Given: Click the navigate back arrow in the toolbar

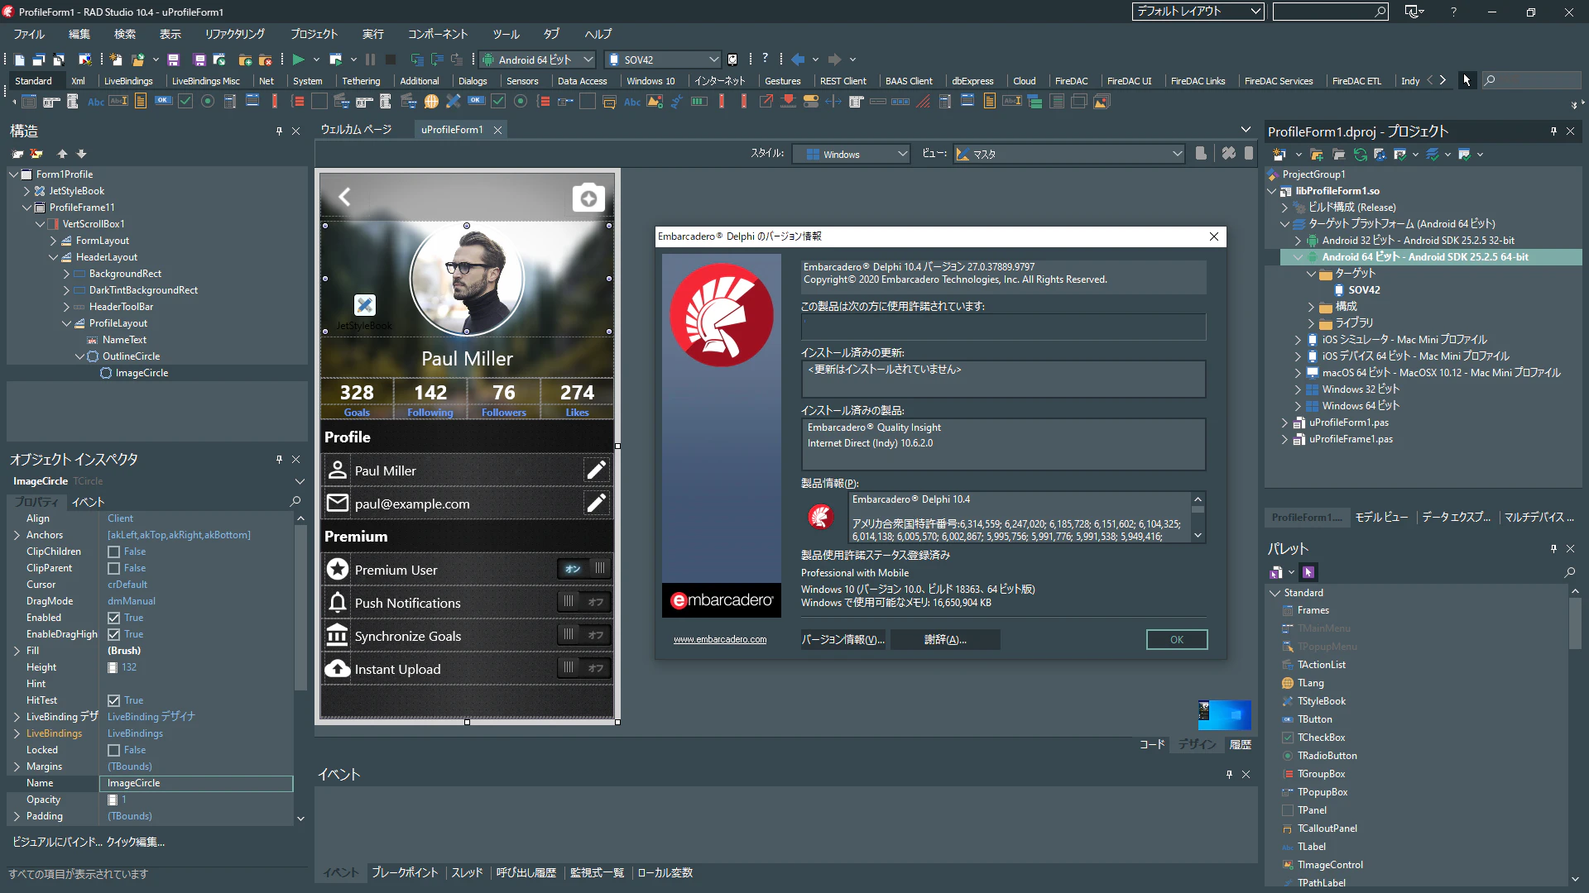Looking at the screenshot, I should pyautogui.click(x=798, y=60).
